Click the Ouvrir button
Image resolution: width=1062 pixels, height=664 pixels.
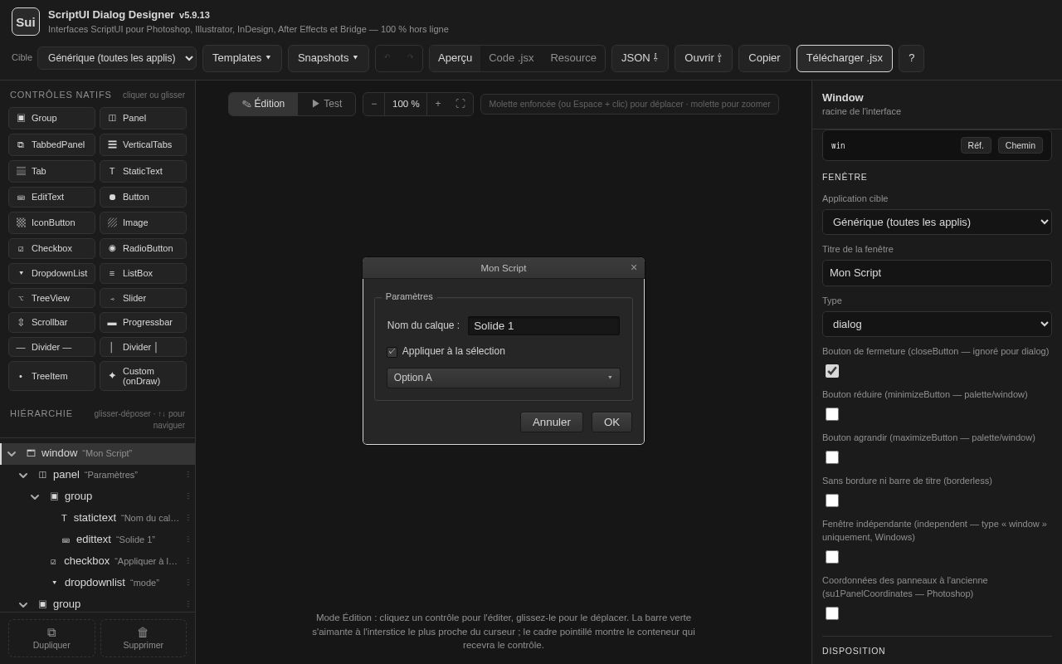click(x=704, y=58)
